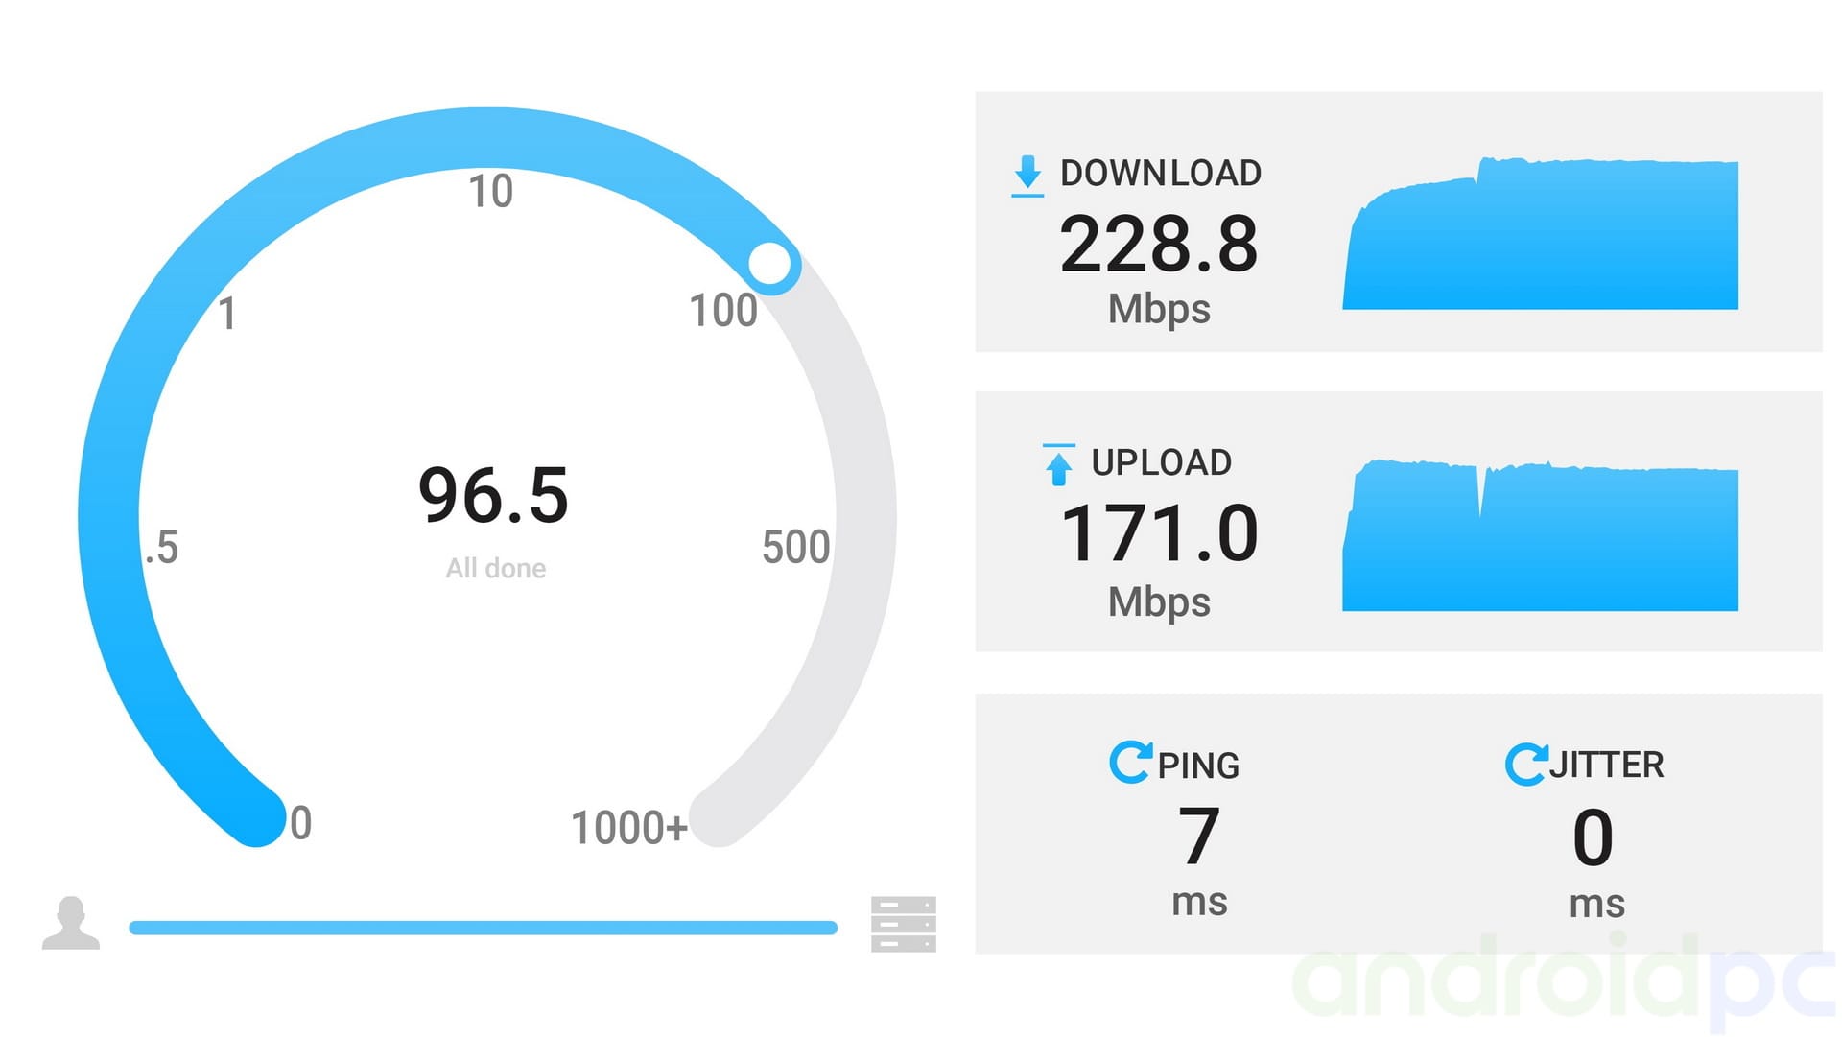Click the upload arrow icon

click(1058, 464)
